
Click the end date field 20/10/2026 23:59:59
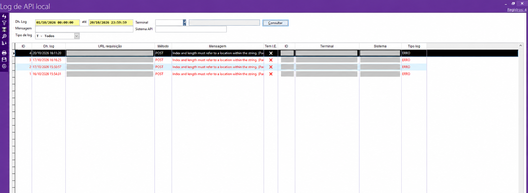111,23
